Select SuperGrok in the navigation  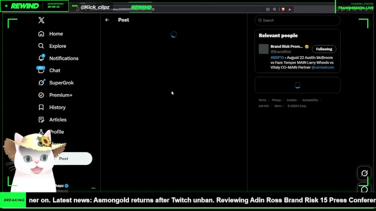[61, 83]
